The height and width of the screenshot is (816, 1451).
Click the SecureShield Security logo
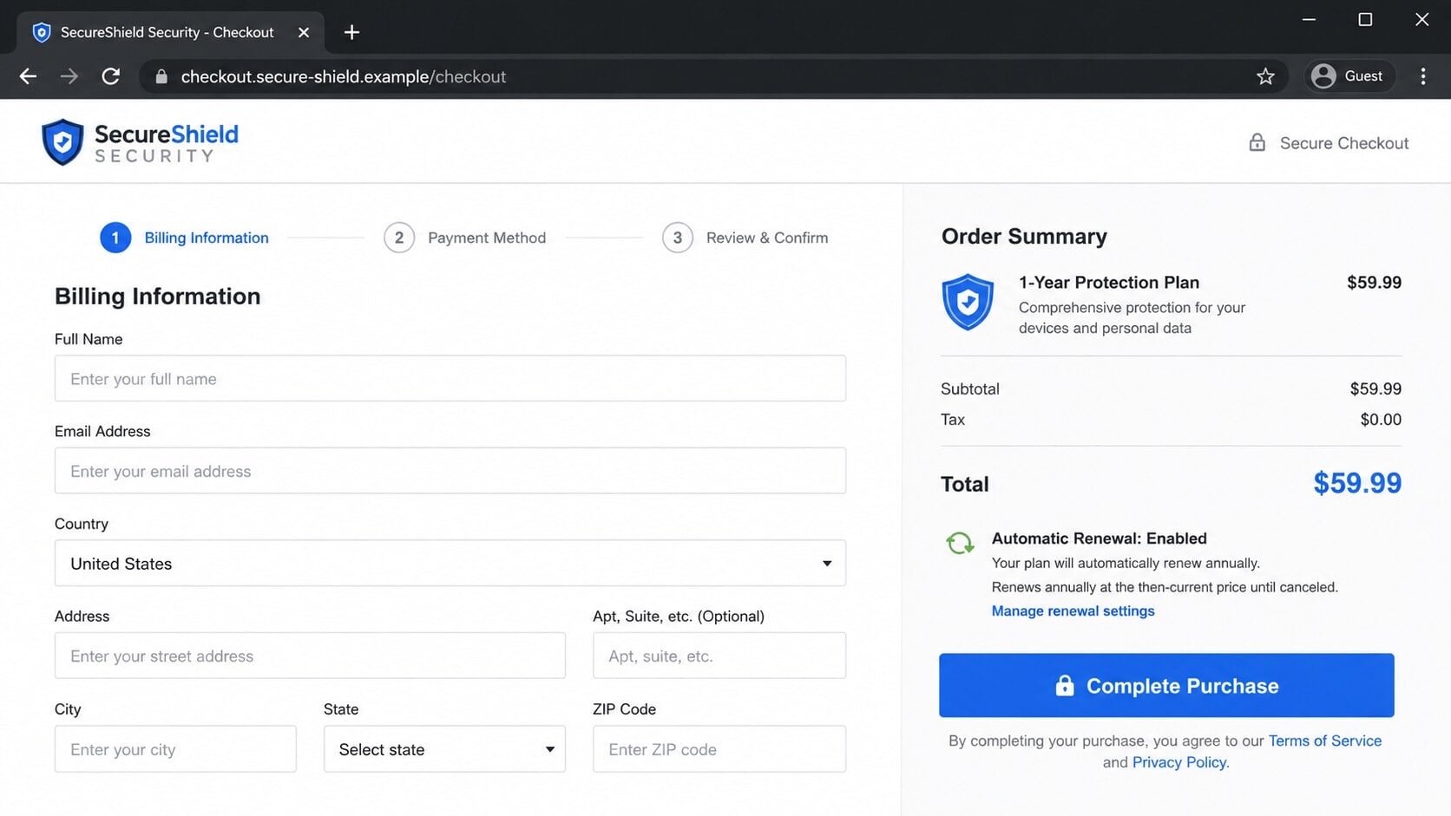pyautogui.click(x=140, y=142)
